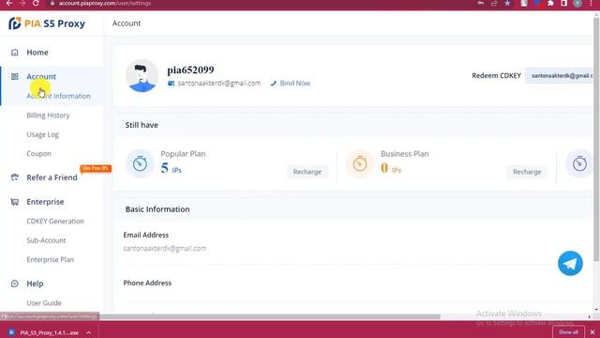Screen dimensions: 600x338
Task: Click the password key icon in address bar
Action: (481, 4)
